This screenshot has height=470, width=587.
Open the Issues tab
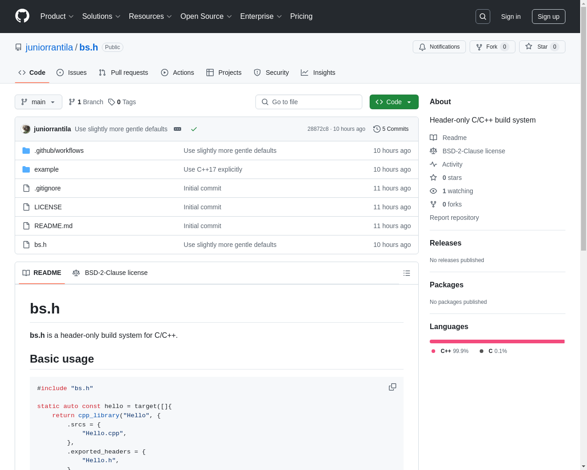[x=72, y=73]
